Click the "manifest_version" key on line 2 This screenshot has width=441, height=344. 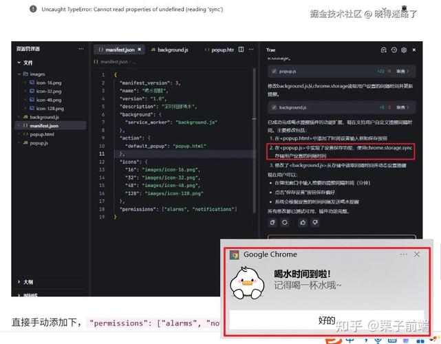pyautogui.click(x=144, y=83)
